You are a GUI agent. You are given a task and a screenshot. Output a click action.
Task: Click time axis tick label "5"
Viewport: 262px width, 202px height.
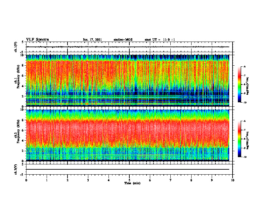click(129, 180)
